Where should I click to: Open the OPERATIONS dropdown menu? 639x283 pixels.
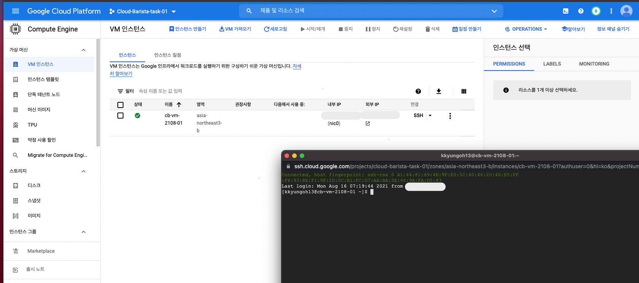pyautogui.click(x=526, y=29)
